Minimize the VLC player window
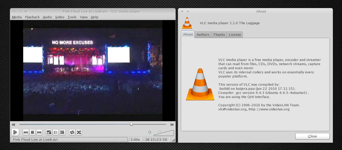Viewport: 342px width, 150px height. [x=20, y=11]
